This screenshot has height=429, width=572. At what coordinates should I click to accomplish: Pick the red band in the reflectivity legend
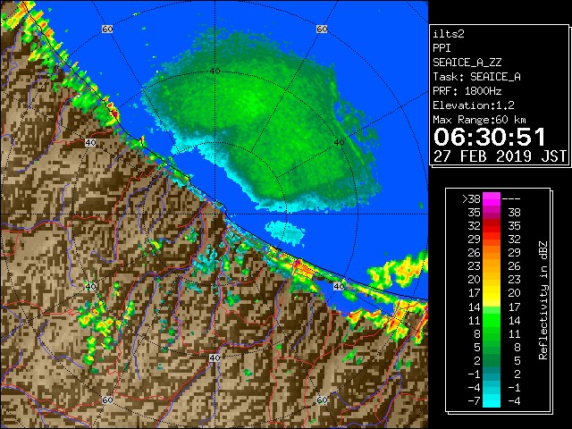click(492, 226)
